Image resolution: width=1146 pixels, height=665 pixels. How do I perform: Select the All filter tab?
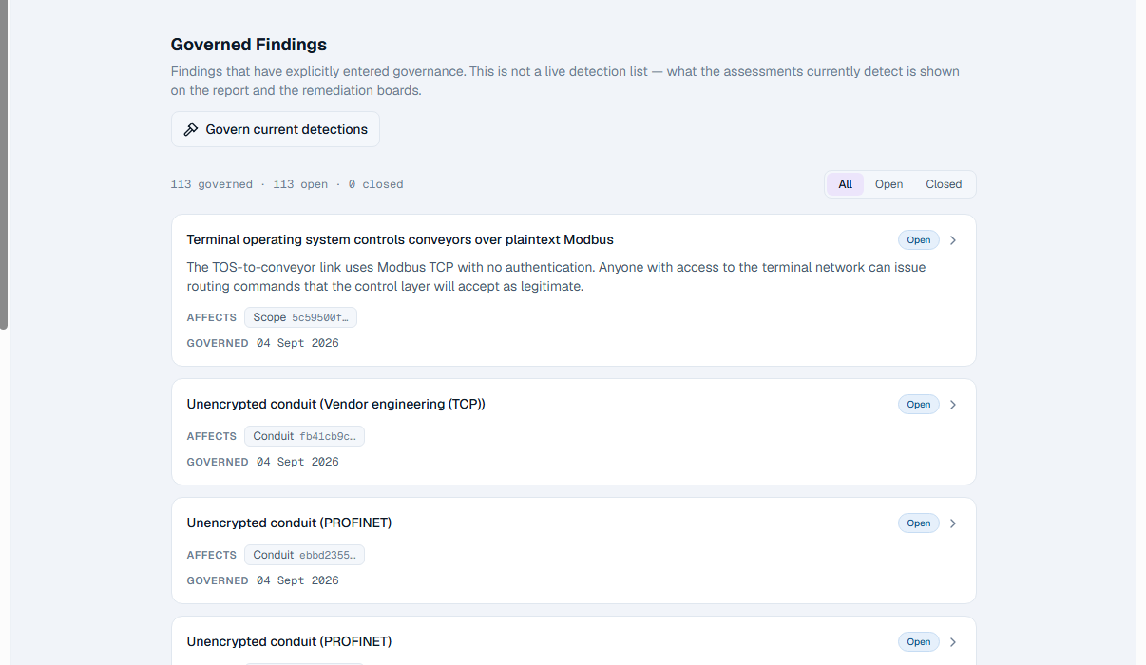(845, 184)
